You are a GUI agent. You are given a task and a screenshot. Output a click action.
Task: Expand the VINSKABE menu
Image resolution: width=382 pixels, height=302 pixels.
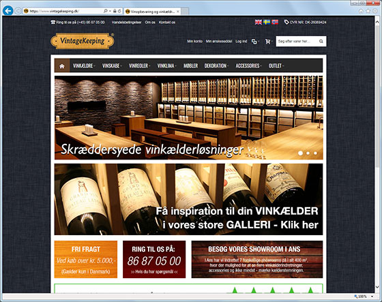click(112, 65)
